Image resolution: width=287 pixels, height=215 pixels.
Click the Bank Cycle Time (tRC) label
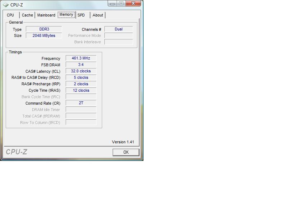pos(41,97)
